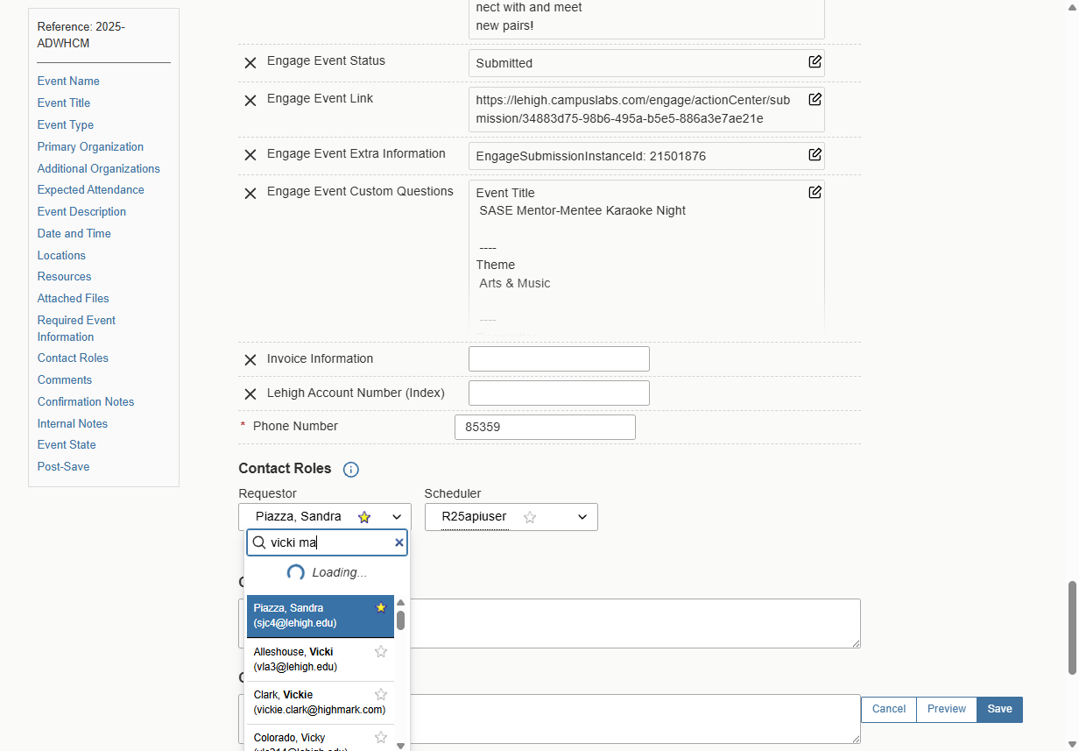
Task: Select Clark, Vickie from results
Action: pyautogui.click(x=321, y=702)
